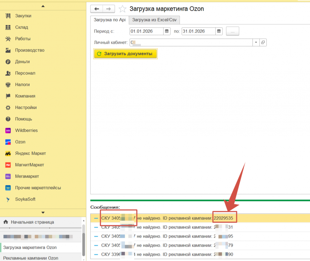Open the Личный кабинет record via open button
310x261 pixels.
pyautogui.click(x=263, y=43)
